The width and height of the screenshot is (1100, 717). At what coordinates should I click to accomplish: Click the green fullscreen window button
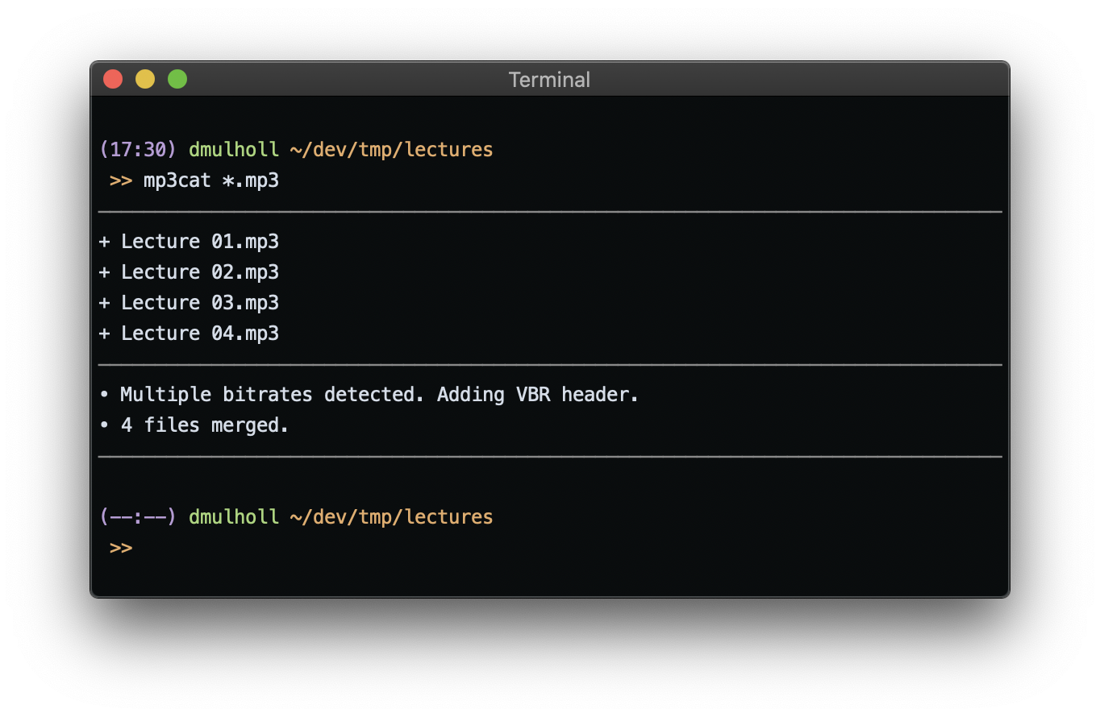[177, 79]
